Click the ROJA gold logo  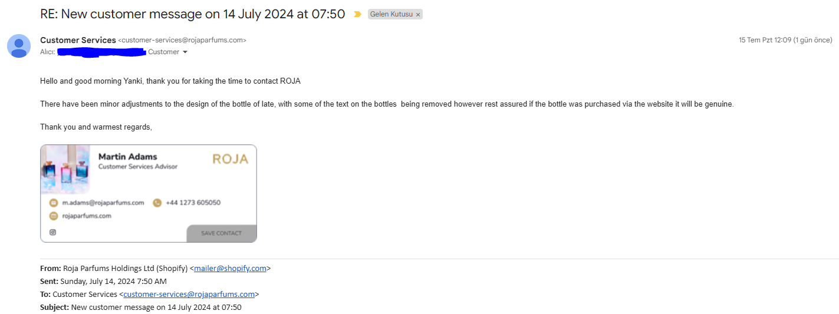[x=231, y=159]
